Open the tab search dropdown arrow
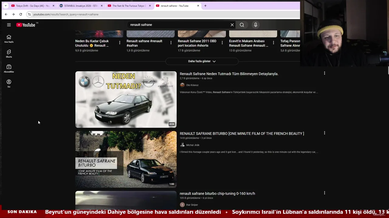The image size is (389, 218). pos(5,6)
